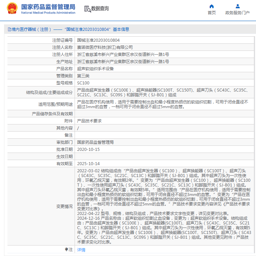Click the 备注 row label

tap(68, 135)
